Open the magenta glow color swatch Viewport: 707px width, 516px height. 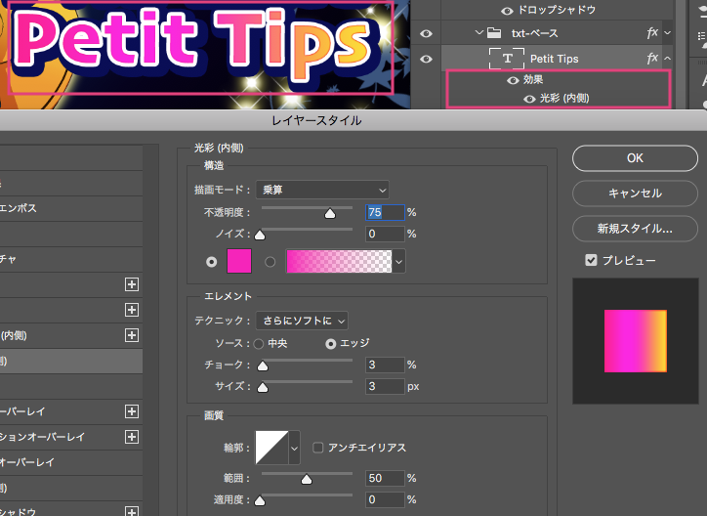[239, 261]
